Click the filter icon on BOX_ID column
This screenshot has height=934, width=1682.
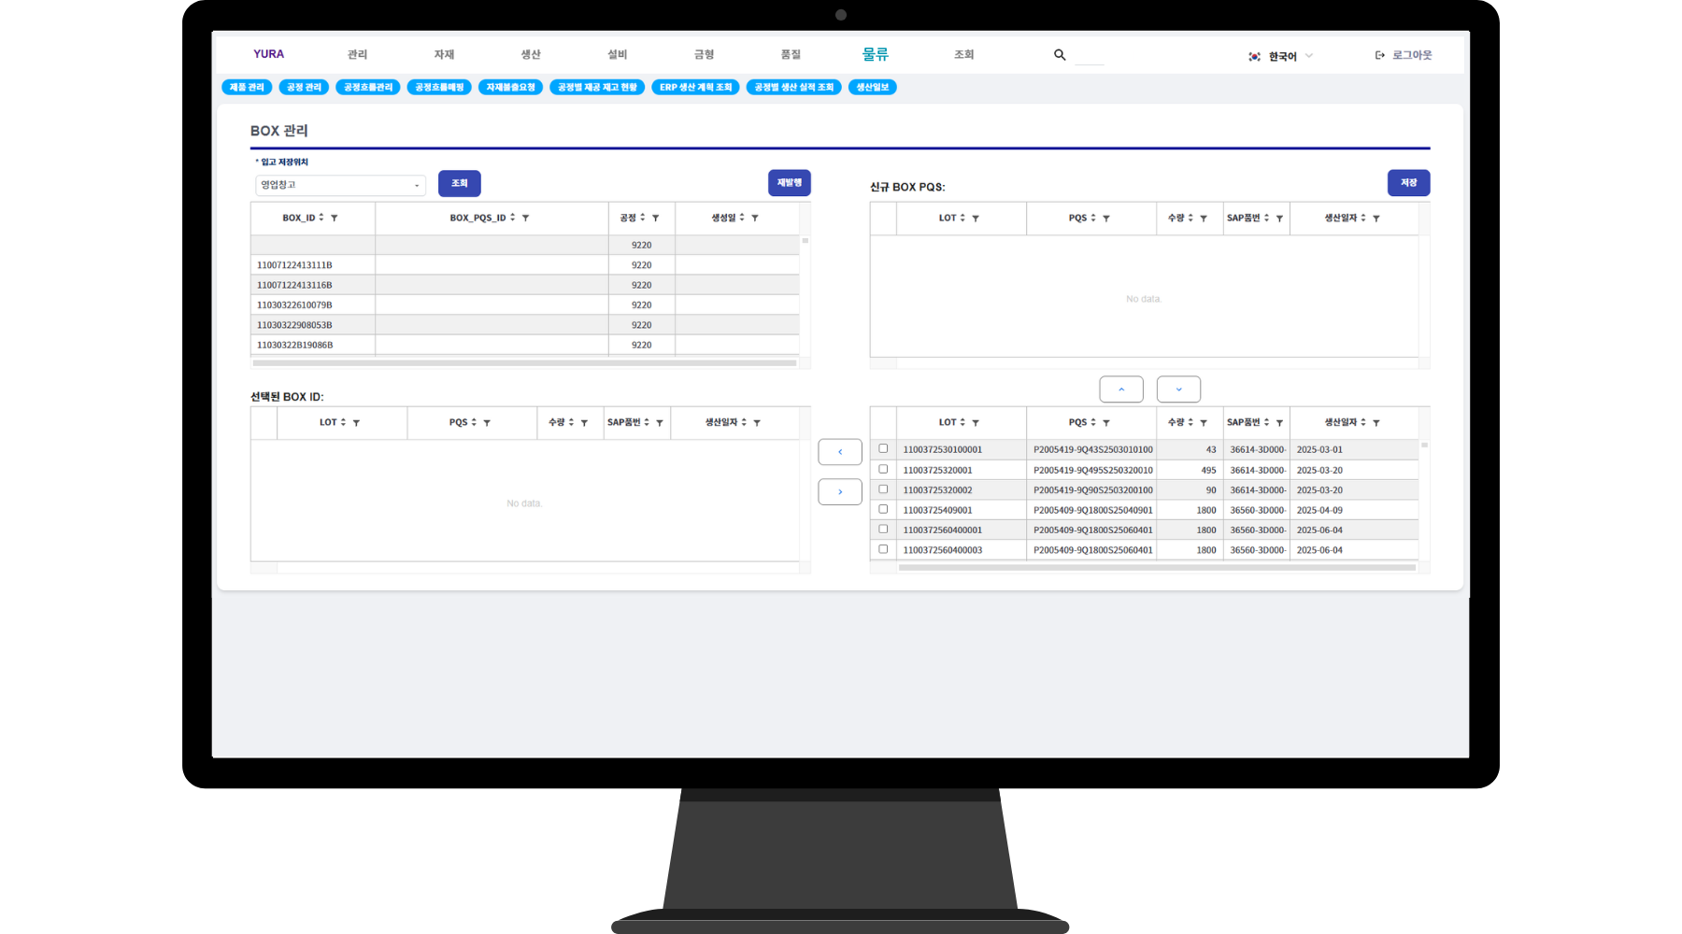[335, 218]
